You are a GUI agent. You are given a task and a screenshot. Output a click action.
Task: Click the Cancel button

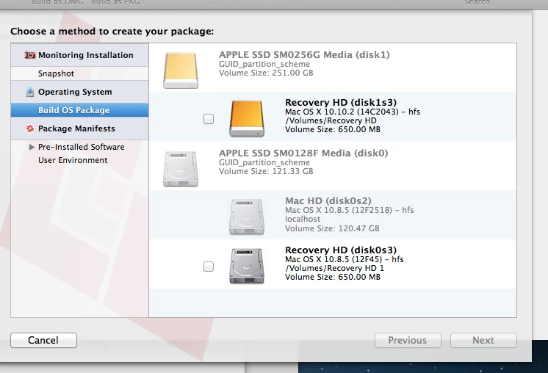point(43,340)
